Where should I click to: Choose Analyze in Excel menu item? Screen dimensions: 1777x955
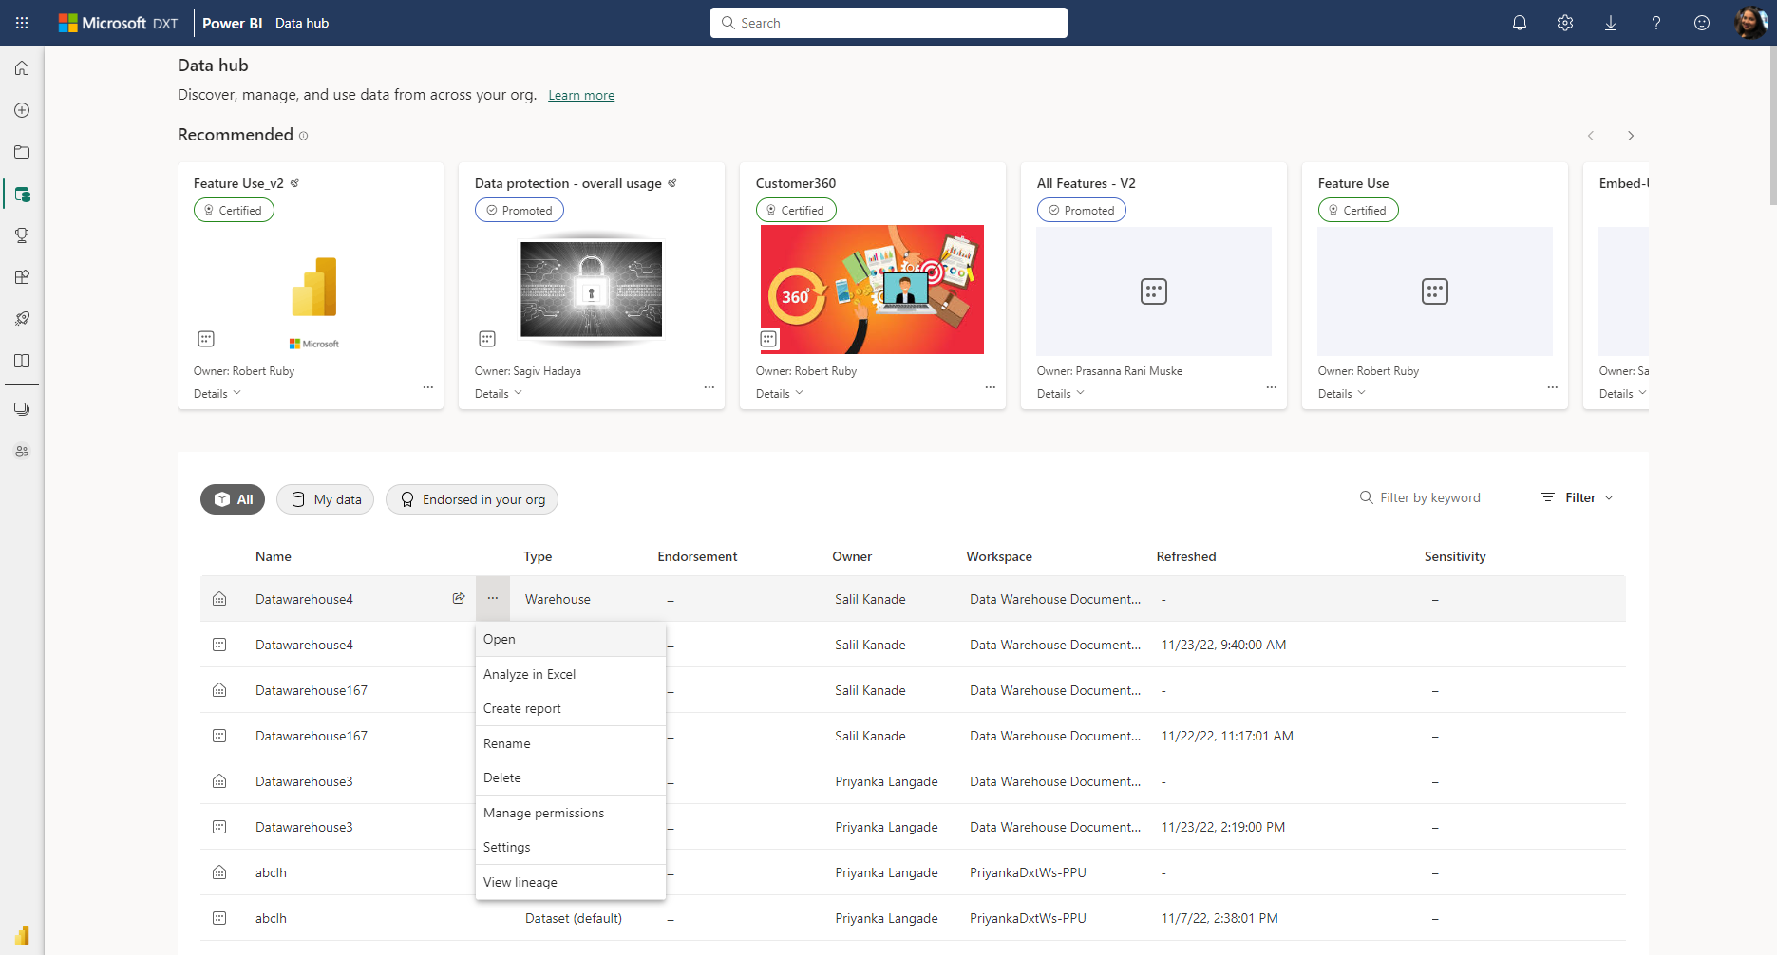coord(570,674)
